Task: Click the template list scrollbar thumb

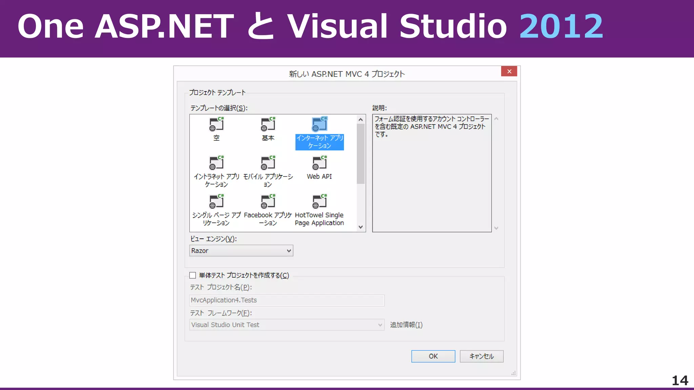Action: [361, 154]
